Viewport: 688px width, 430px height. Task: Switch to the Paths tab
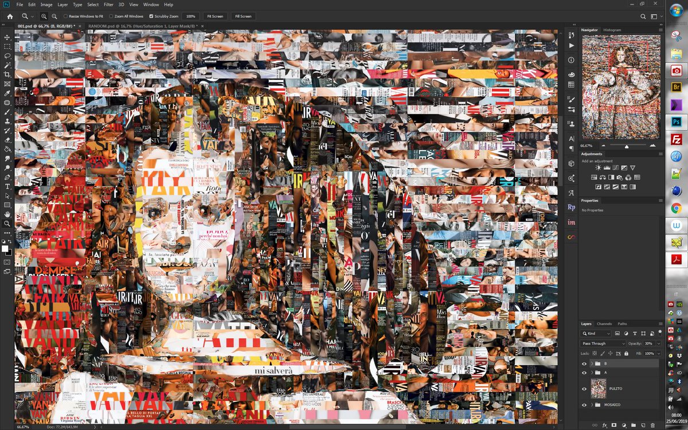(622, 324)
